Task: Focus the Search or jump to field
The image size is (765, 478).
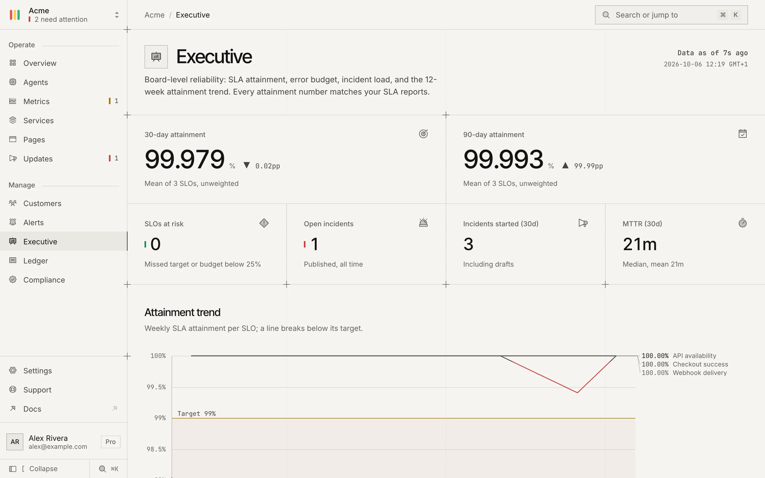Action: (x=671, y=15)
